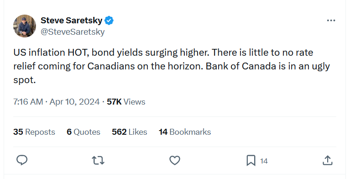
Task: Repost the tweet using the arrows icon
Action: 98,160
